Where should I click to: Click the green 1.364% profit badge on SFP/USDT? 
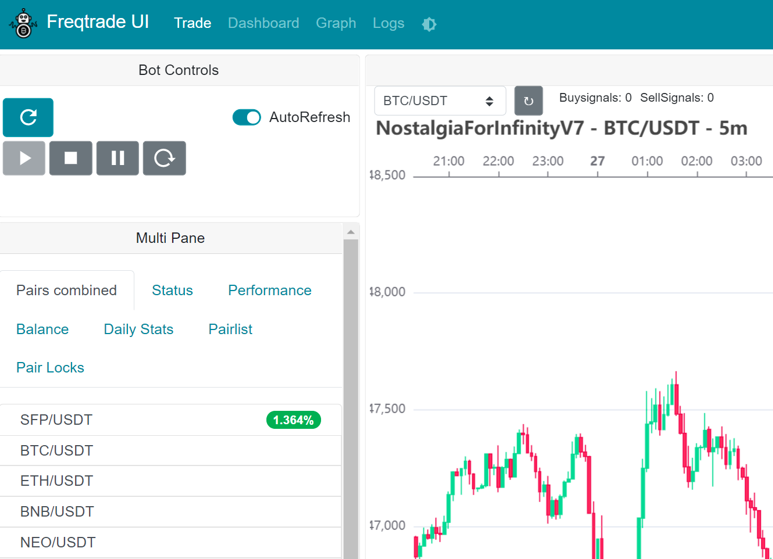[x=293, y=420]
